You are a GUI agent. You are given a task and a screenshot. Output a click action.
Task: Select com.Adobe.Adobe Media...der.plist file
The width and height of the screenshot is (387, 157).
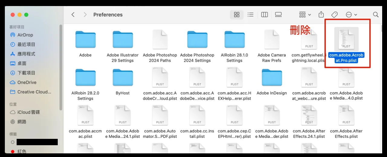(272, 115)
